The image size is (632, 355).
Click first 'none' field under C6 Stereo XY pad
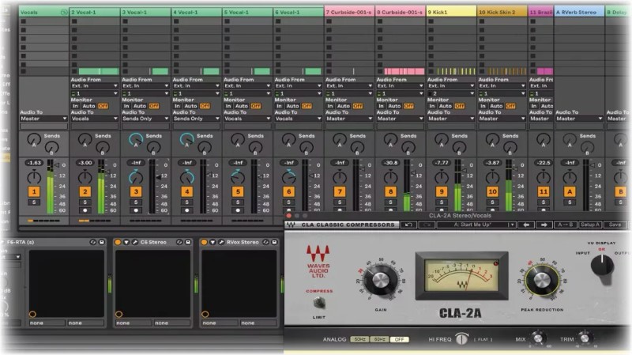tap(133, 323)
